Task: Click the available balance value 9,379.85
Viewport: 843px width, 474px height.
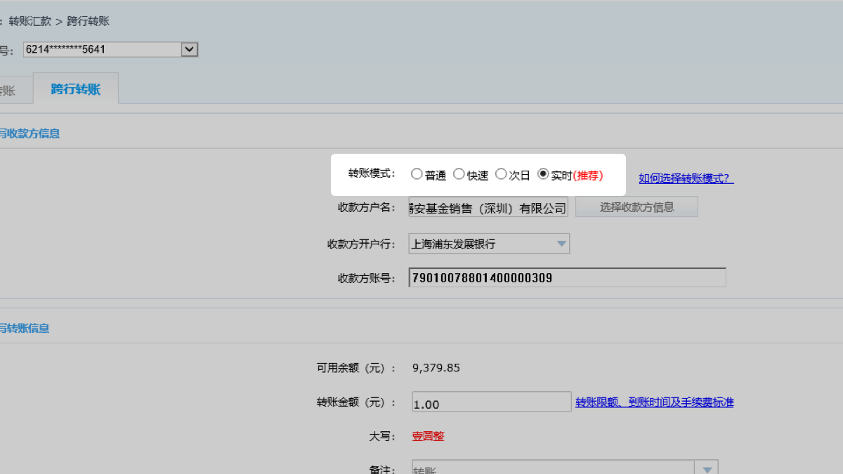Action: click(x=436, y=368)
